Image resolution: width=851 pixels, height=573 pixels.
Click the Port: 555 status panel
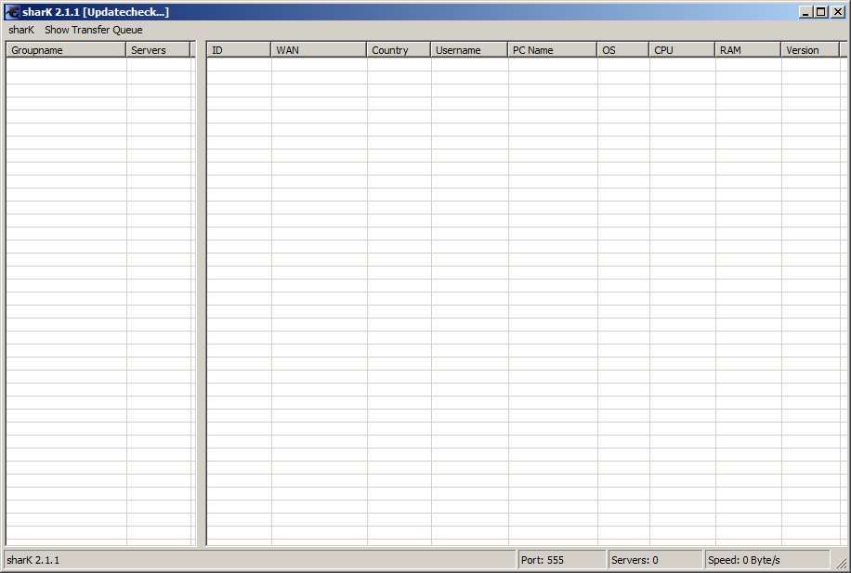(x=561, y=560)
